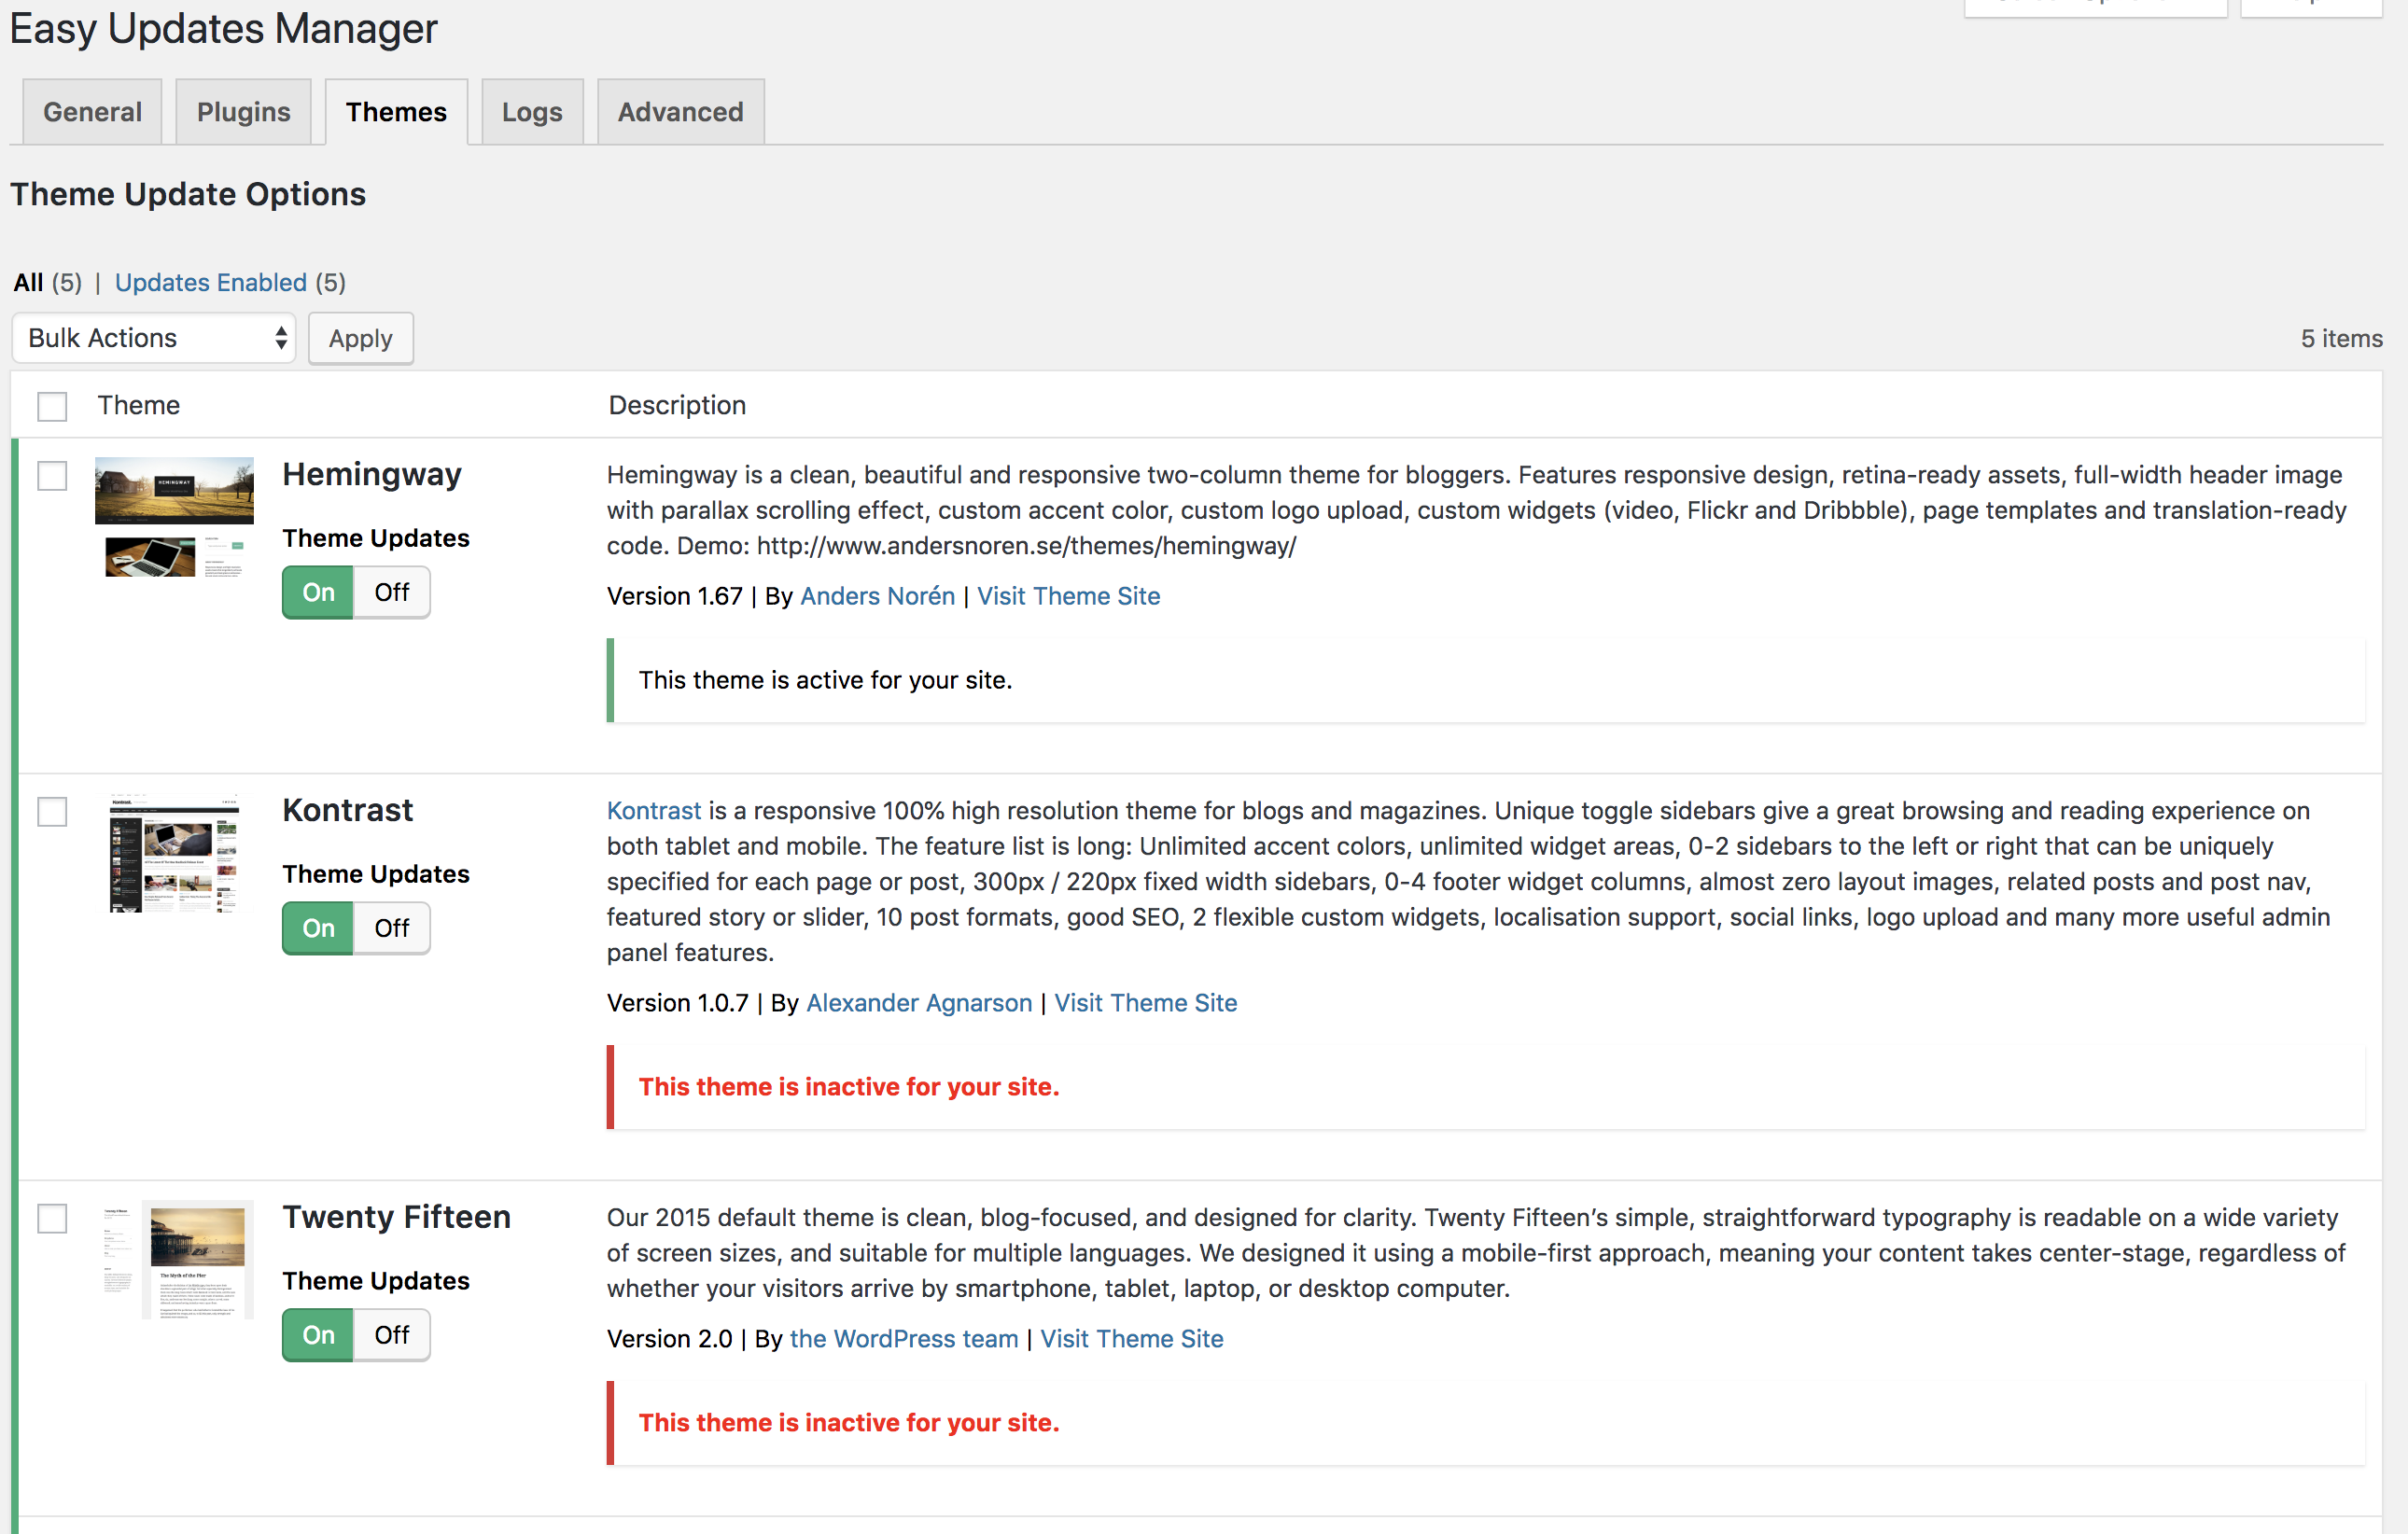Filter by Updates Enabled

tap(210, 283)
